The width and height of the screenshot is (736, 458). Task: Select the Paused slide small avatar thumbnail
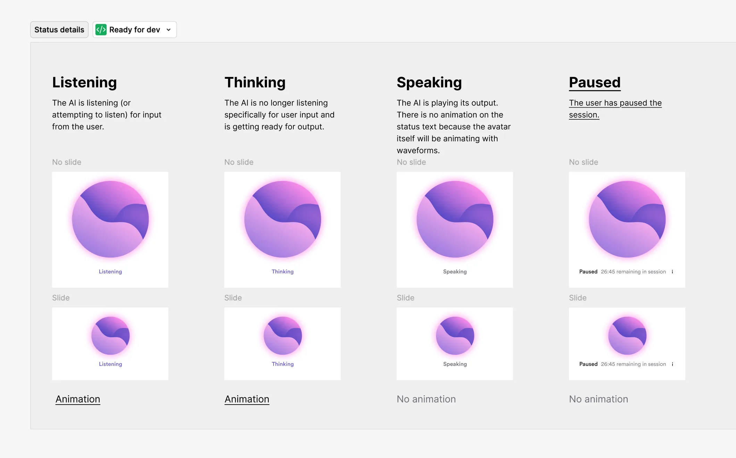tap(627, 336)
